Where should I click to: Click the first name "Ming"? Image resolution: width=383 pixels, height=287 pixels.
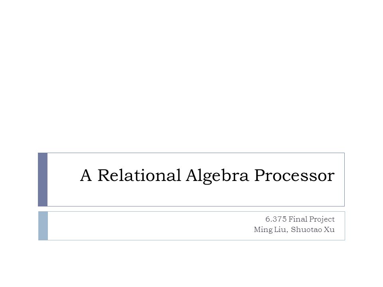pyautogui.click(x=262, y=230)
